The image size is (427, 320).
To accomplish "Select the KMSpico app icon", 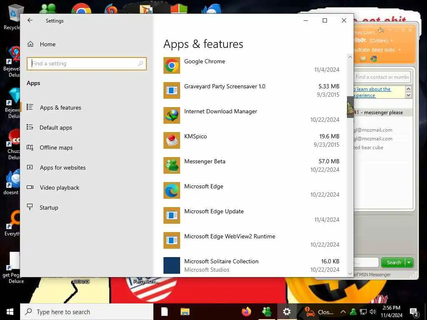I will [171, 140].
